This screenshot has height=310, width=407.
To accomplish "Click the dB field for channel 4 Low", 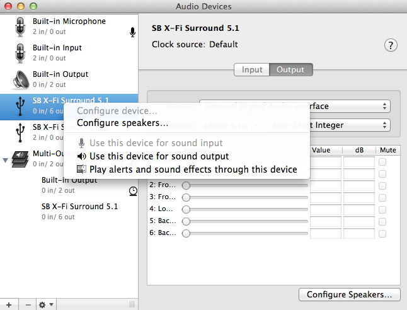I will (359, 210).
